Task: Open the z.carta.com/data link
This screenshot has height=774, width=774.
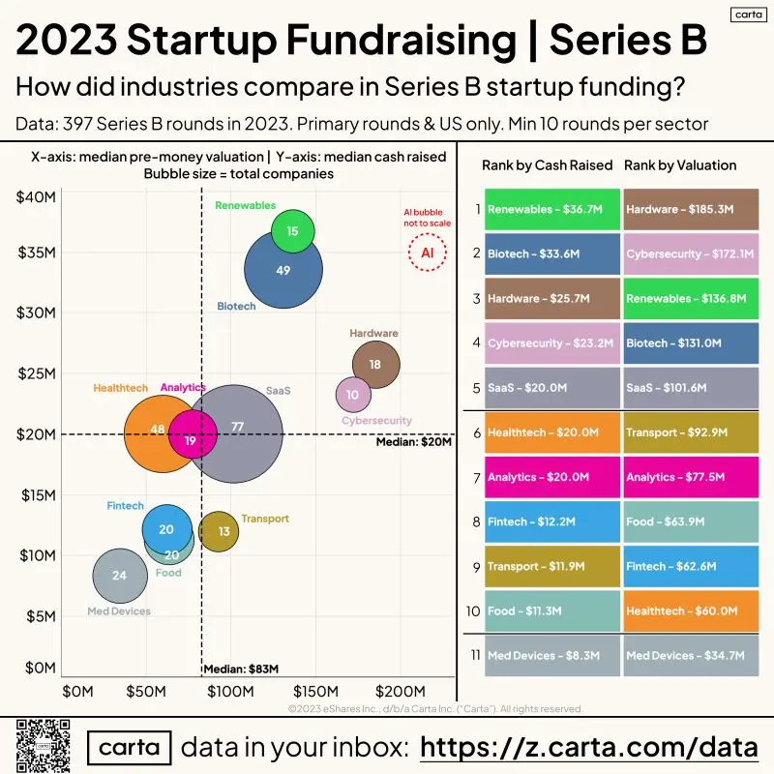Action: (589, 747)
